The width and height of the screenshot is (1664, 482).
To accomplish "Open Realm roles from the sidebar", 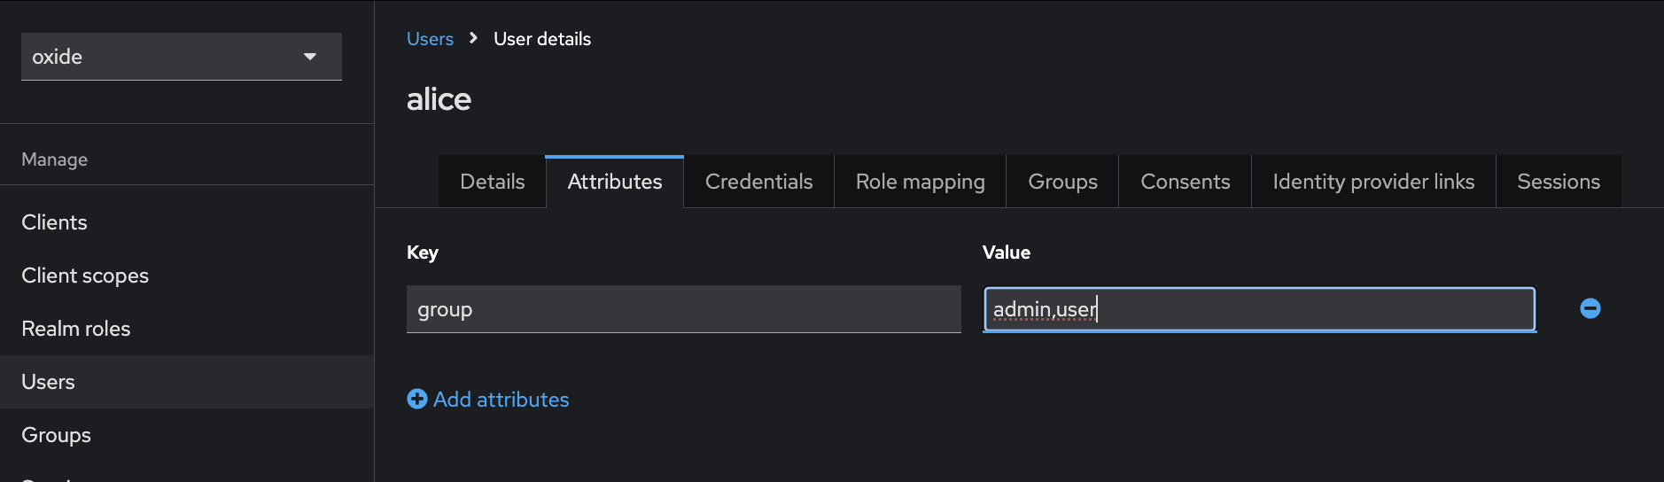I will [75, 329].
